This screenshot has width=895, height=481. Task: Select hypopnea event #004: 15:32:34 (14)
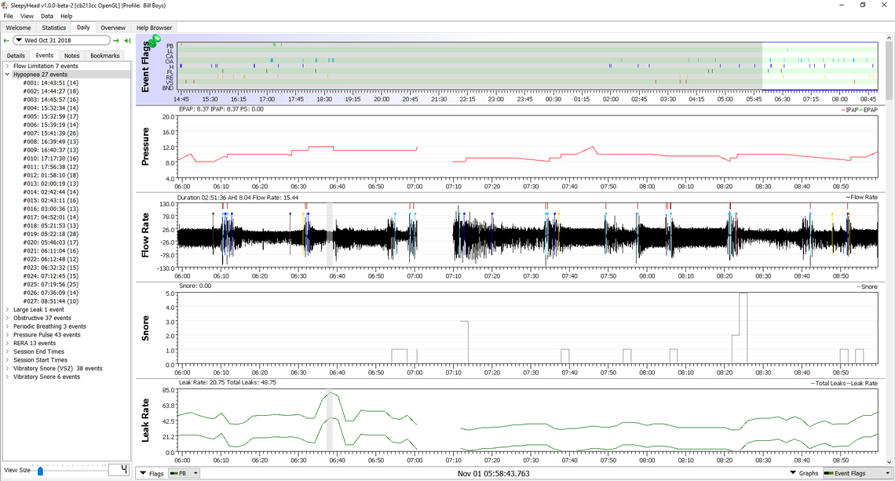coord(51,107)
